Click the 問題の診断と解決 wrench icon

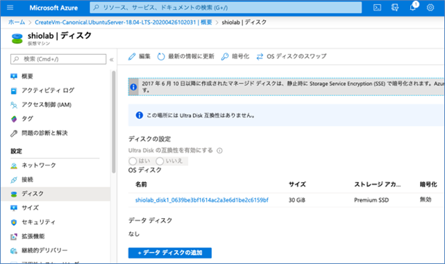click(14, 133)
